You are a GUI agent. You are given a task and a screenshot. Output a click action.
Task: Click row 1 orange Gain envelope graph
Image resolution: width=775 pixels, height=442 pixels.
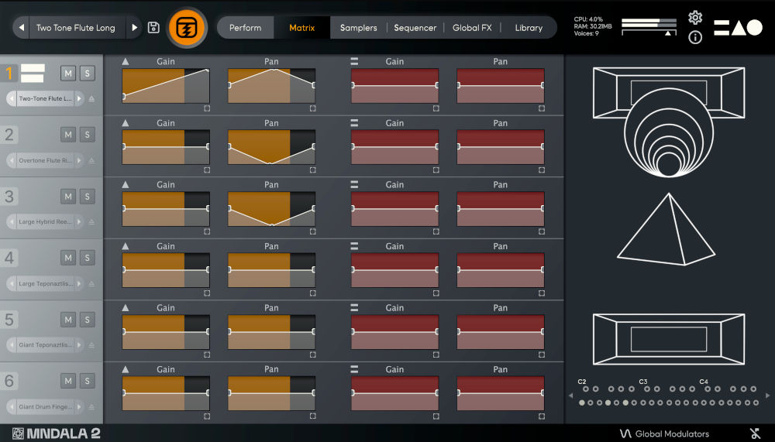(x=166, y=85)
